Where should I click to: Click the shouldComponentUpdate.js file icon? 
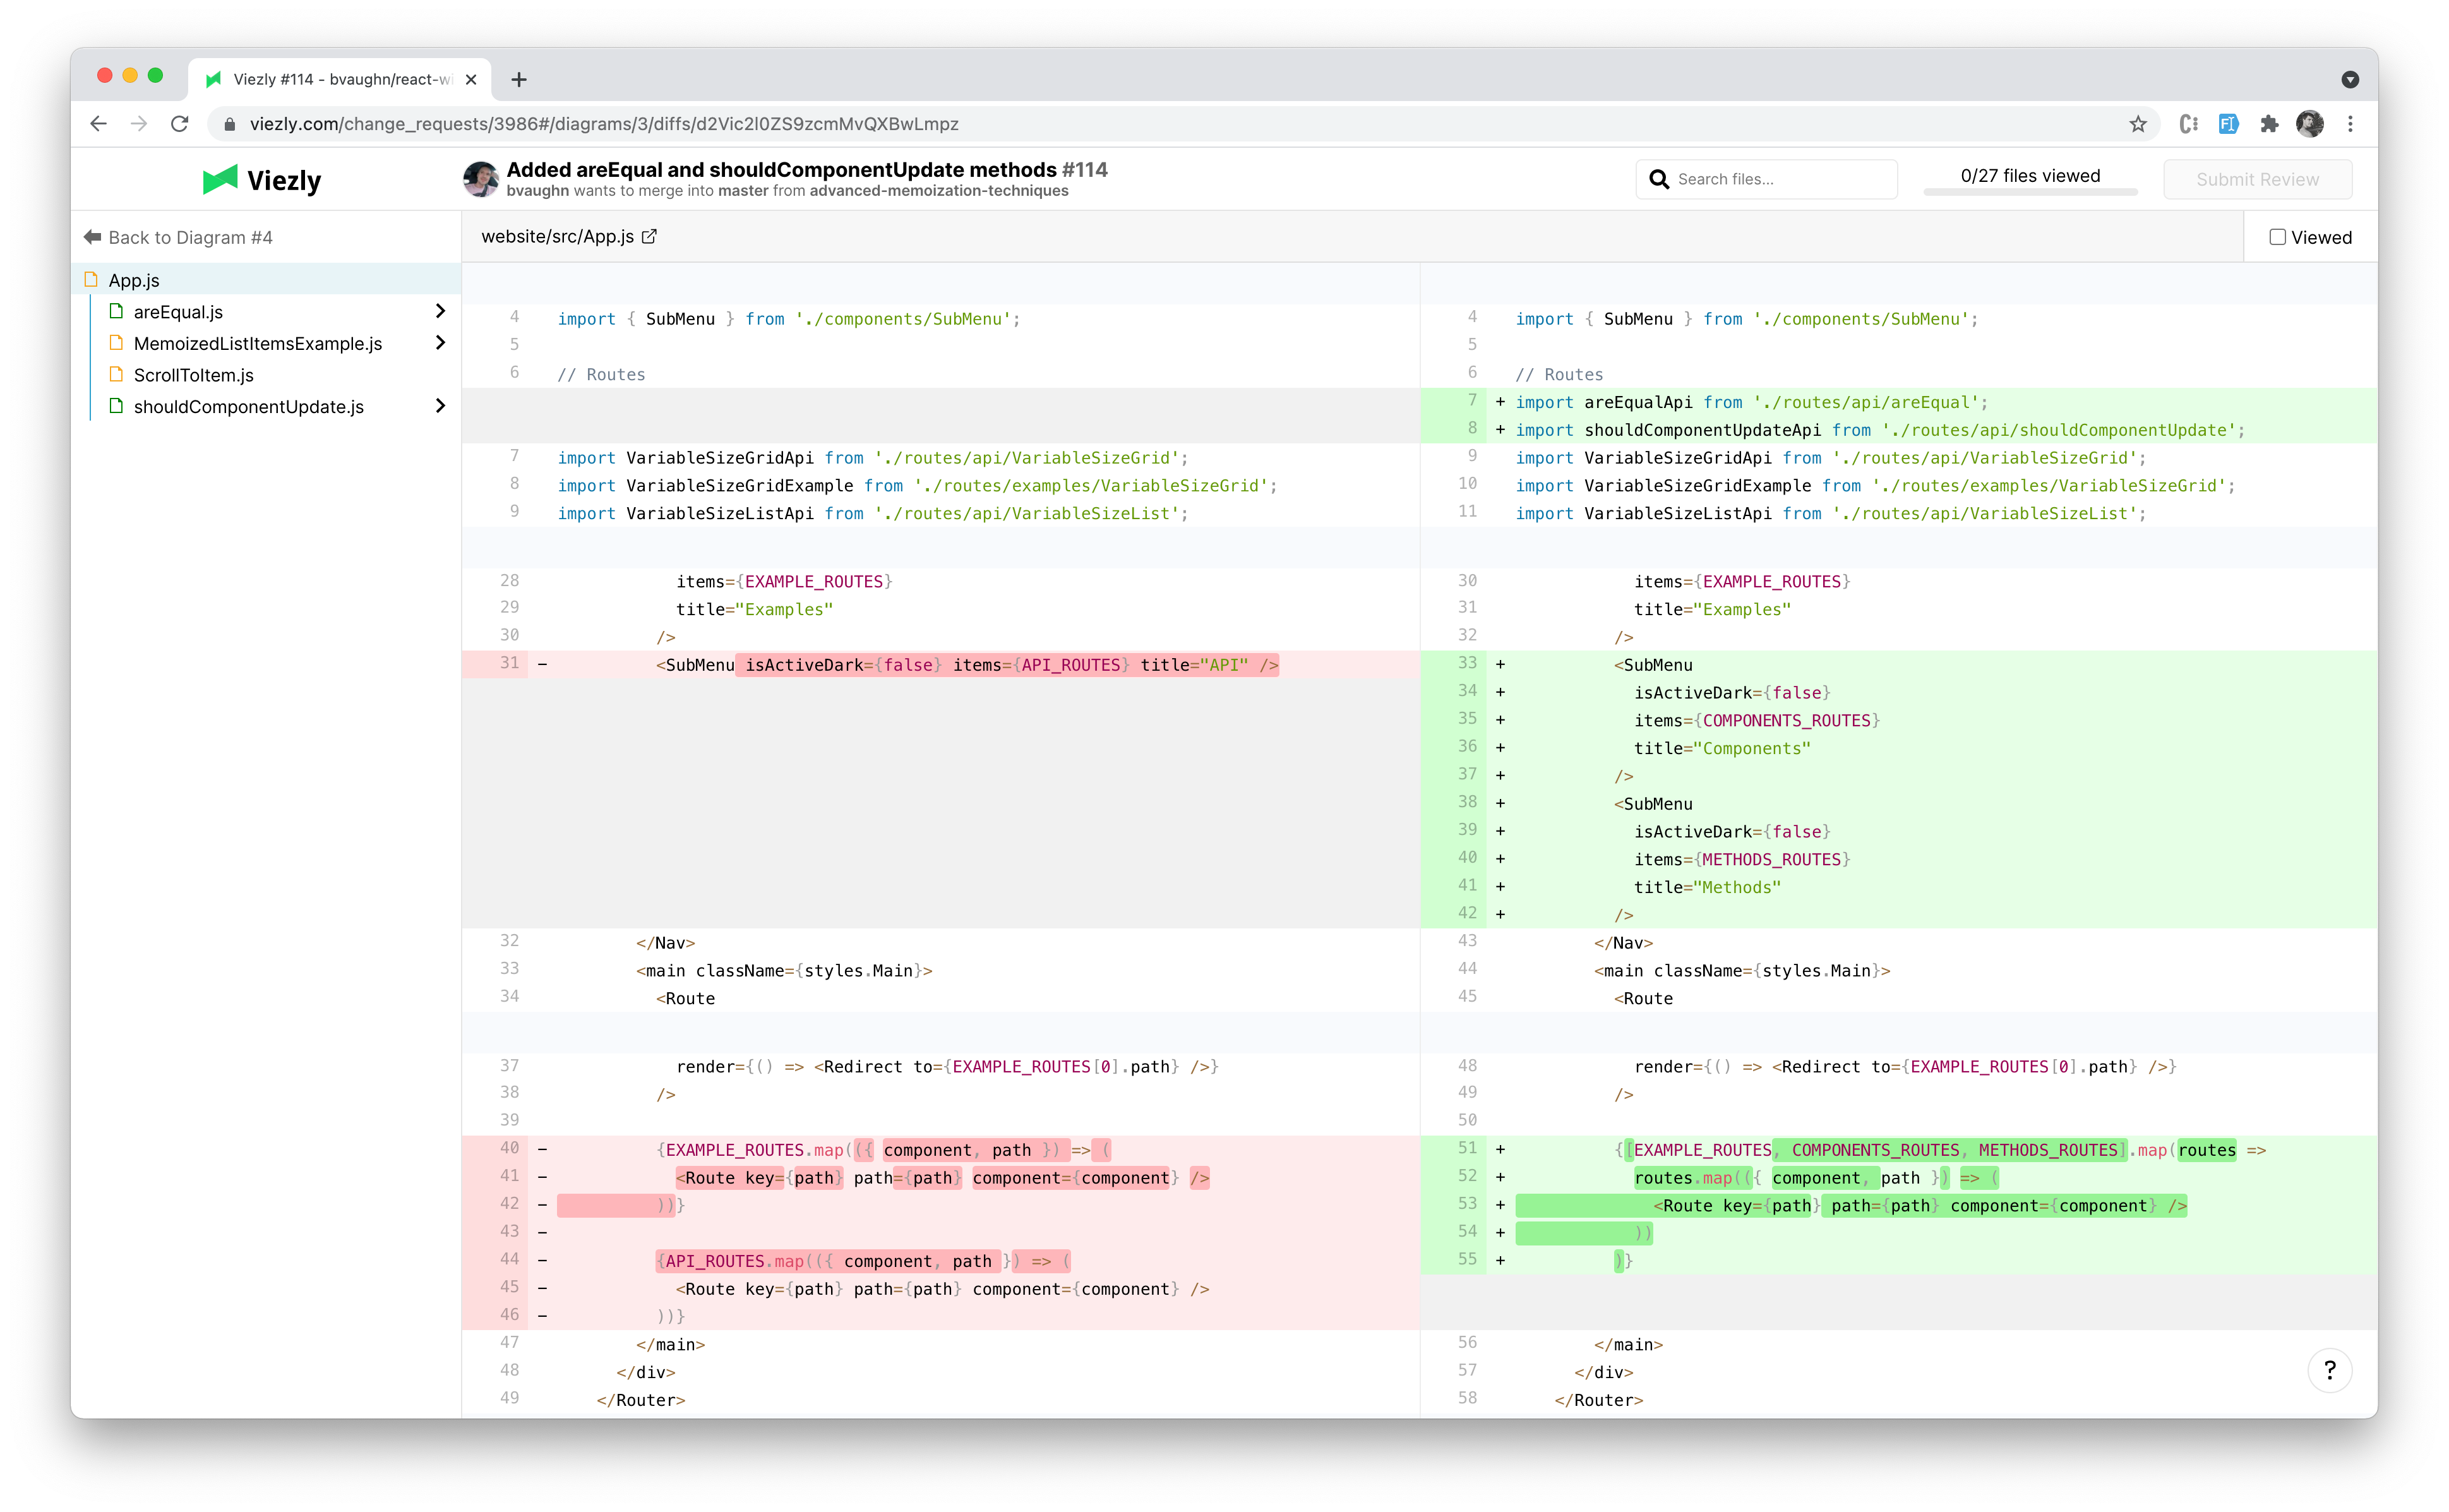pyautogui.click(x=116, y=406)
